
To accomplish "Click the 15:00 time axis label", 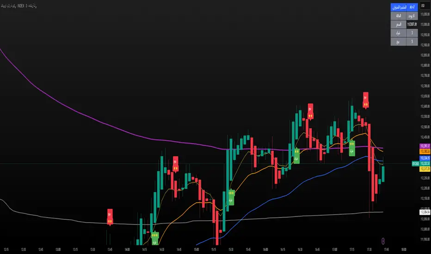I will (x=196, y=249).
